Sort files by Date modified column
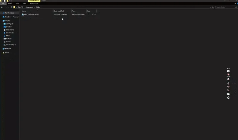Viewport: 238px width, 140px height. 59,11
